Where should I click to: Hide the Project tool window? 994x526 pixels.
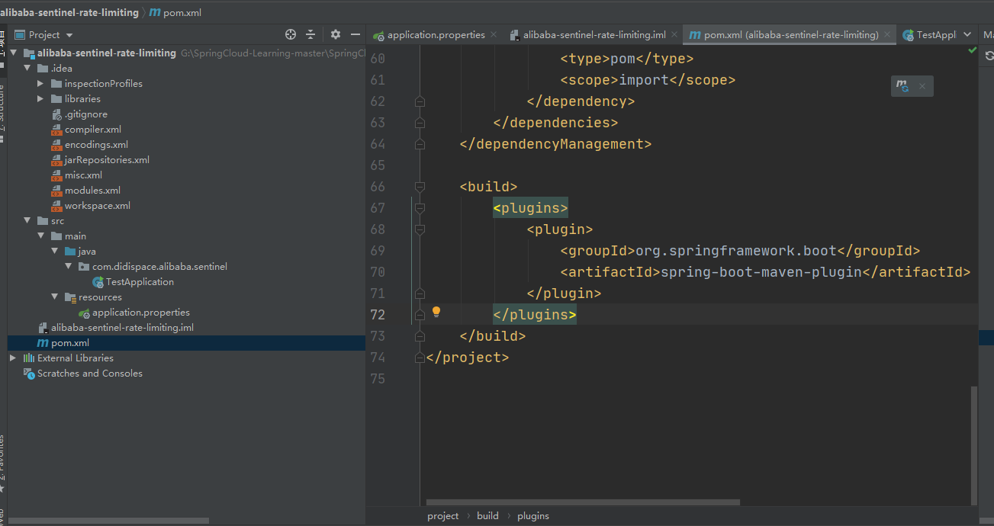click(x=355, y=35)
